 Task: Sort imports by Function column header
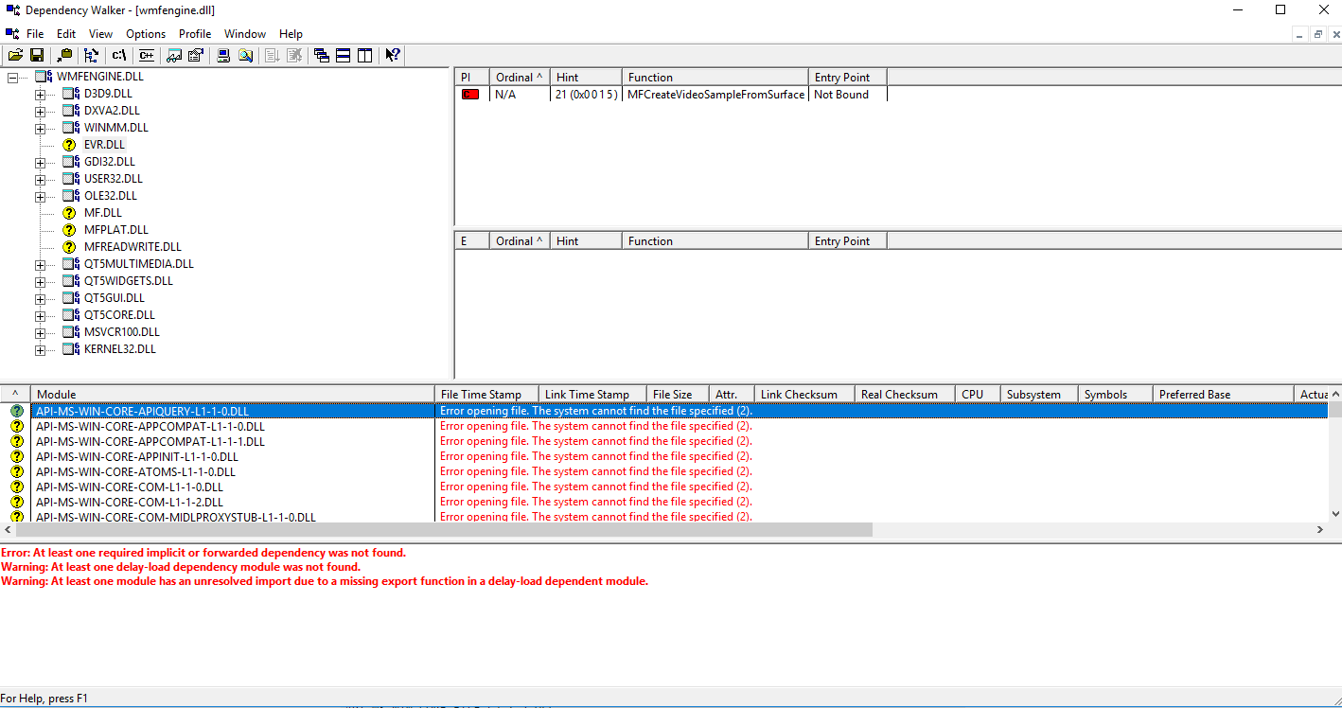click(715, 77)
